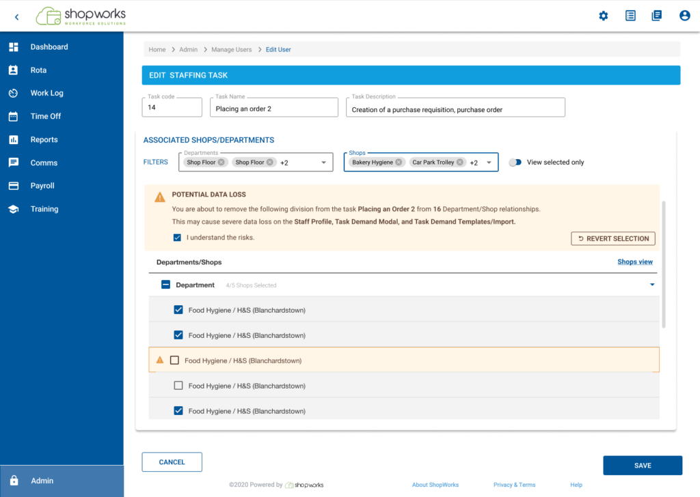Click the settings gear icon in header

coord(603,16)
